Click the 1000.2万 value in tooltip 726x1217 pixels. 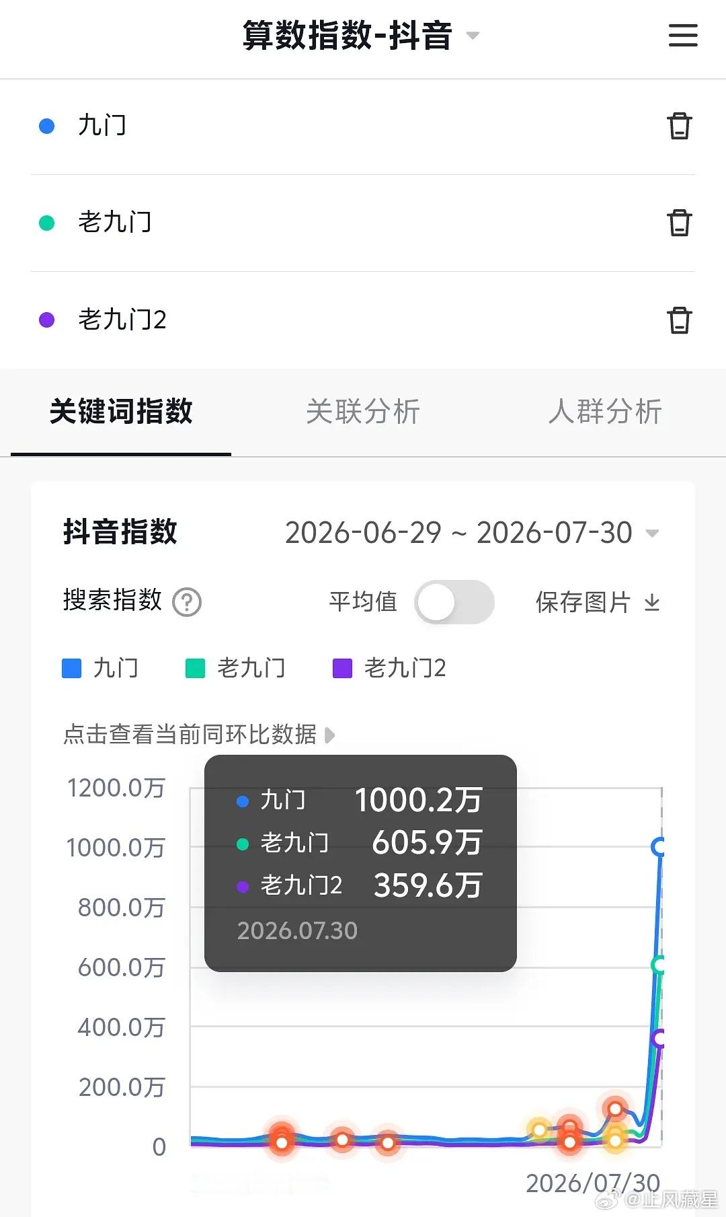click(418, 801)
